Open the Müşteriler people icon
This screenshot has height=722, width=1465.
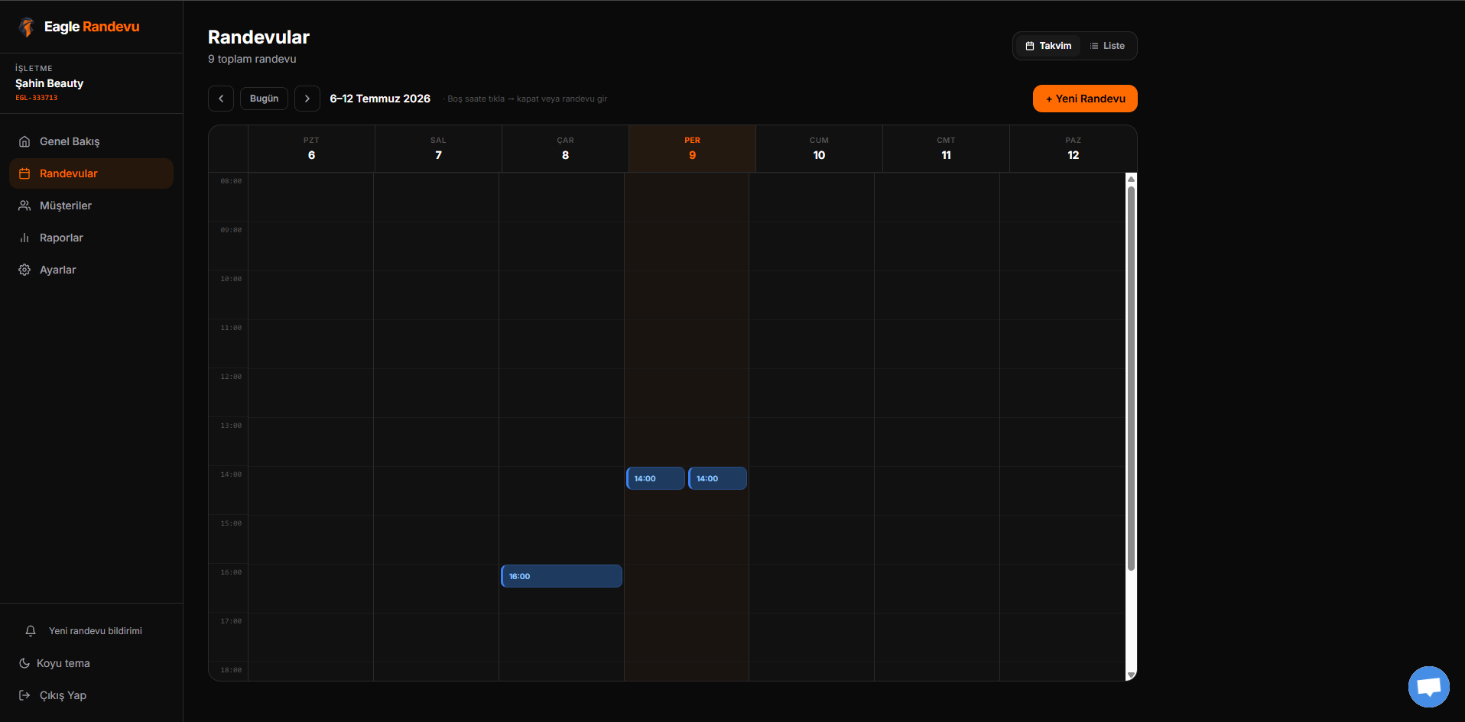[x=24, y=206]
